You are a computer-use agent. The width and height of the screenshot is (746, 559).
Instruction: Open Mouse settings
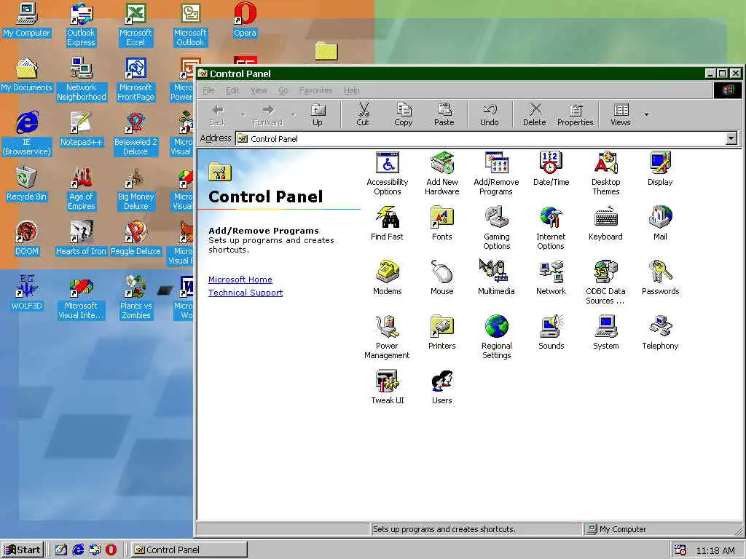(442, 278)
